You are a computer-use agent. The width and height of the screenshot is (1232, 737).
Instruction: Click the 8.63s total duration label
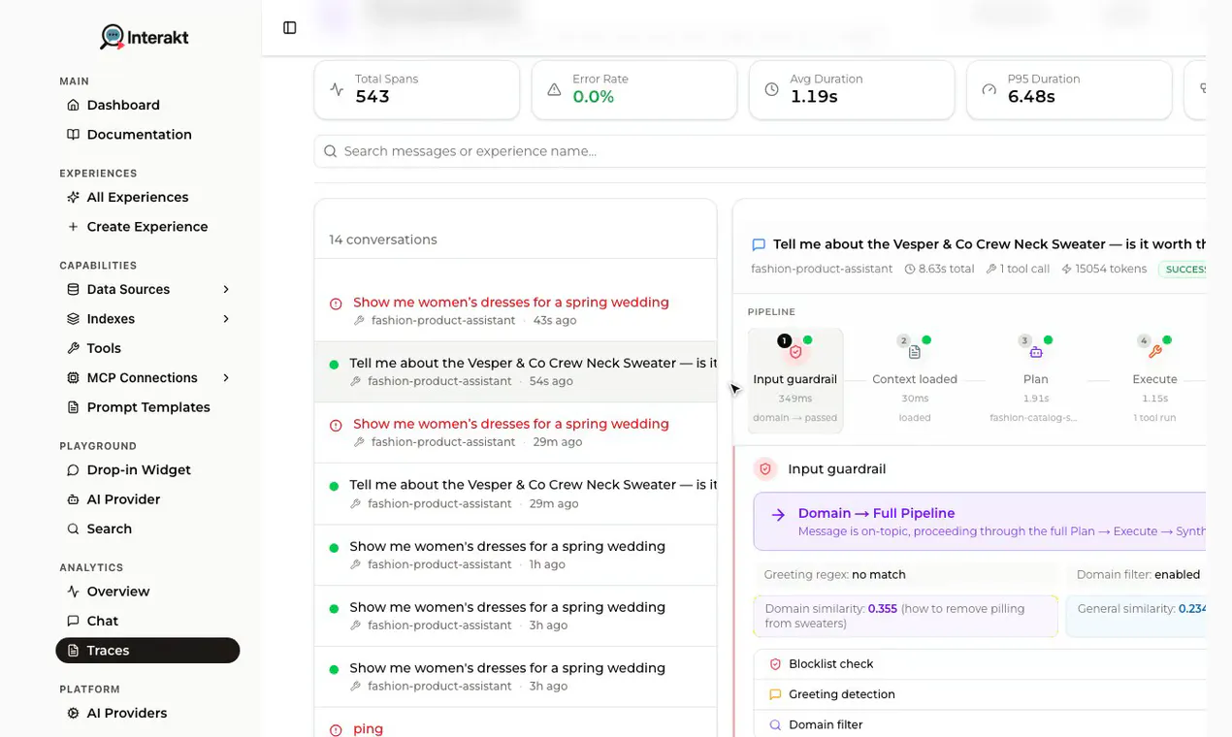tap(939, 269)
